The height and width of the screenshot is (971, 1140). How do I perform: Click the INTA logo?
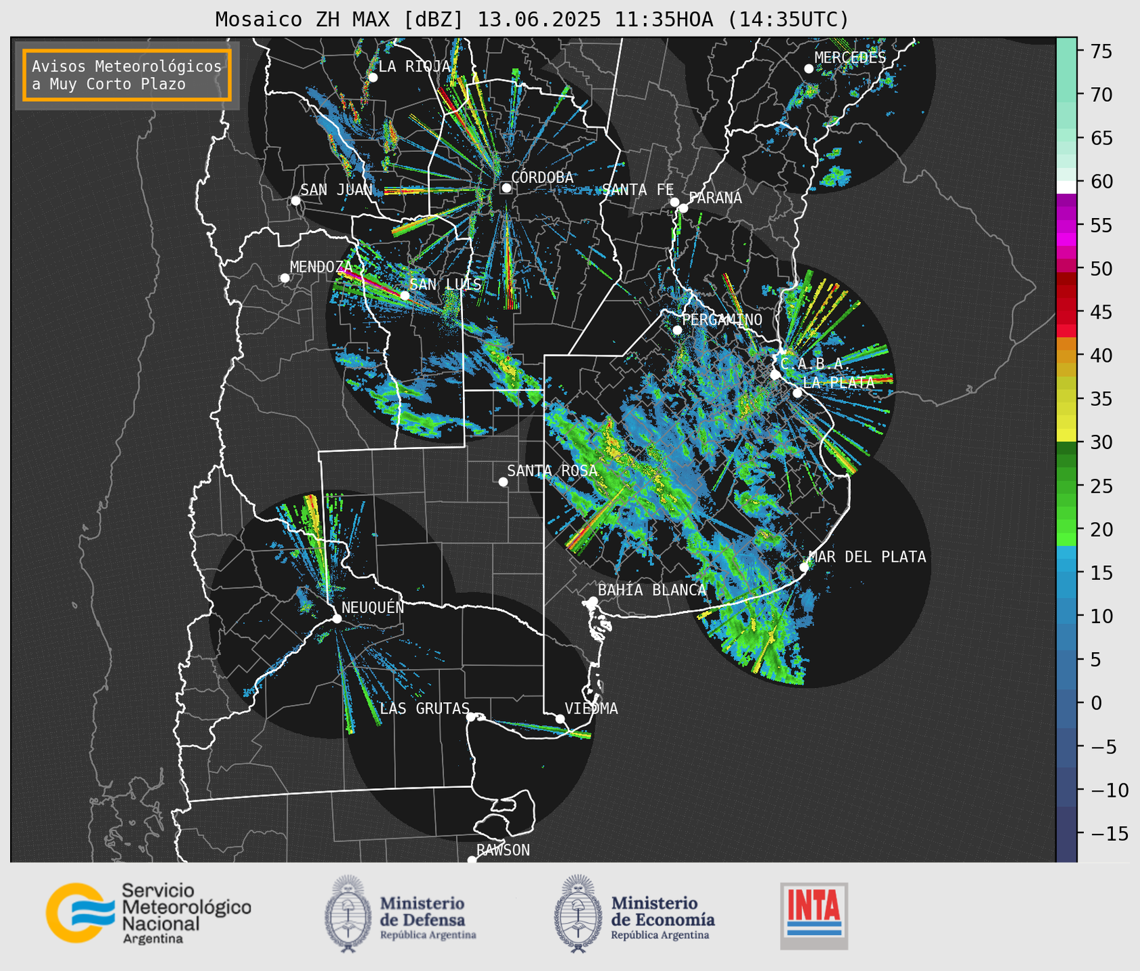(814, 916)
